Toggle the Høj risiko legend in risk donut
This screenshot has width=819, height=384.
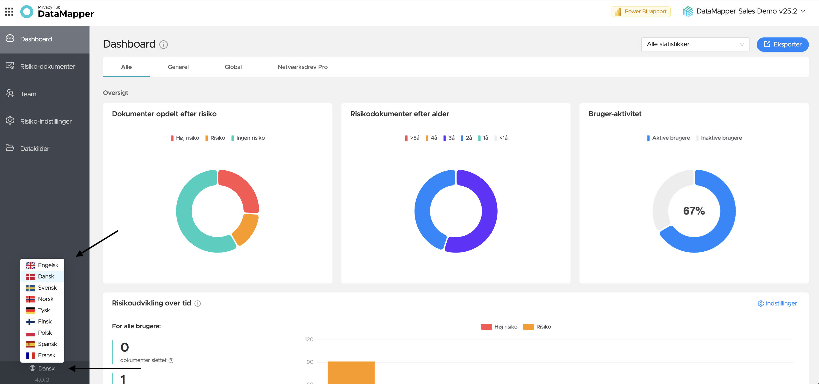click(185, 138)
